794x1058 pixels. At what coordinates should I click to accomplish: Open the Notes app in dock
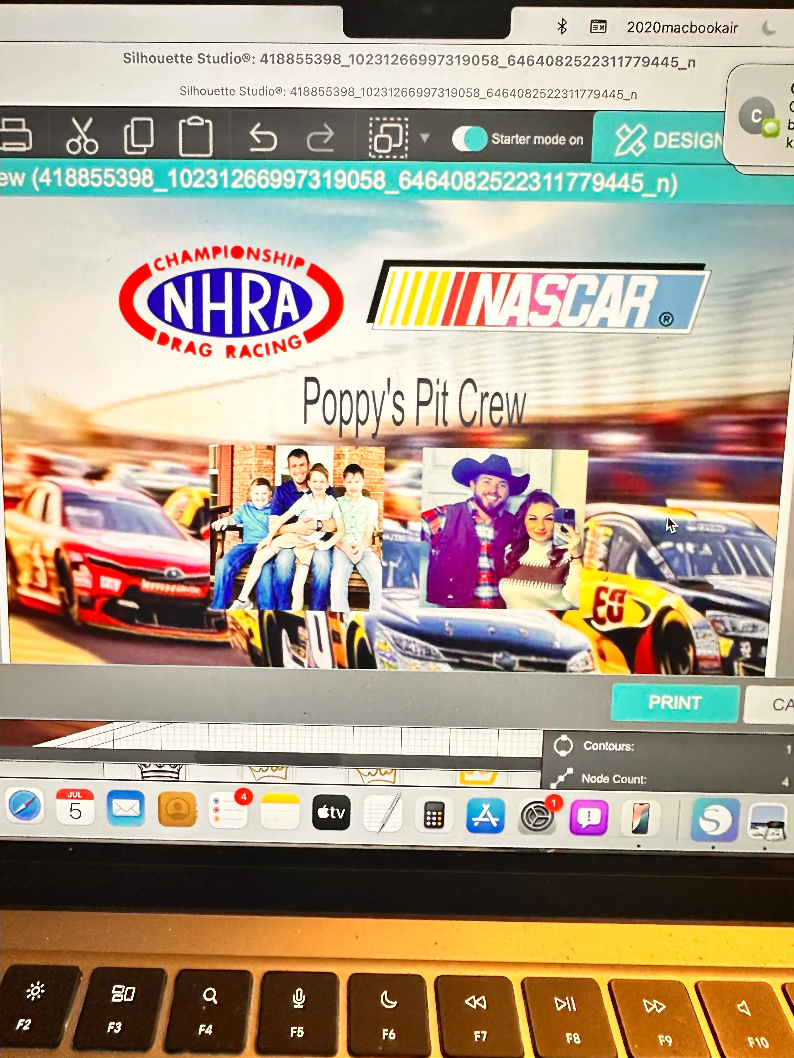coord(280,812)
